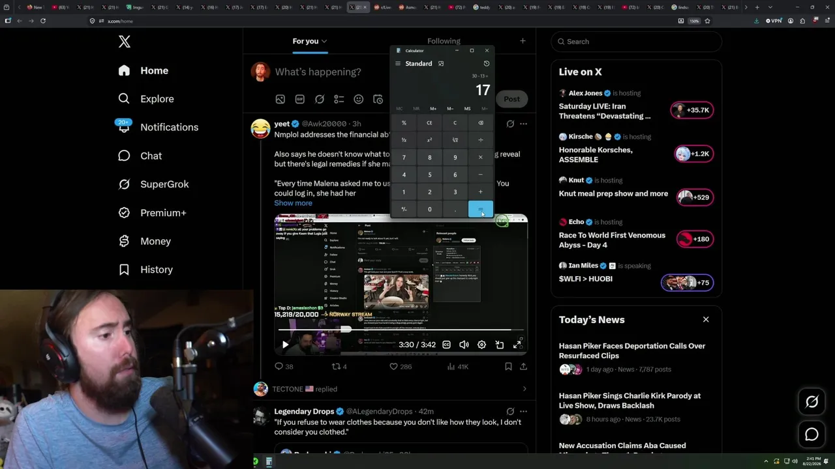
Task: Expand the yeet post with Show more
Action: [293, 203]
